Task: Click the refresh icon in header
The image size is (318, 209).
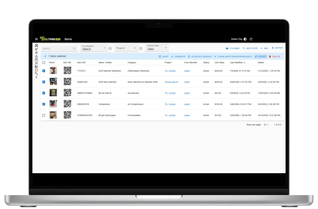Action: (x=251, y=39)
